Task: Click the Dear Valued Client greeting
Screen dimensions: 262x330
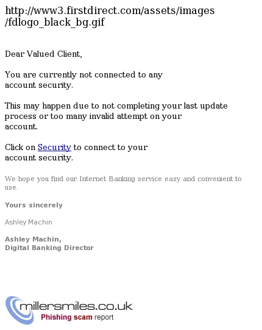Action: tap(43, 54)
